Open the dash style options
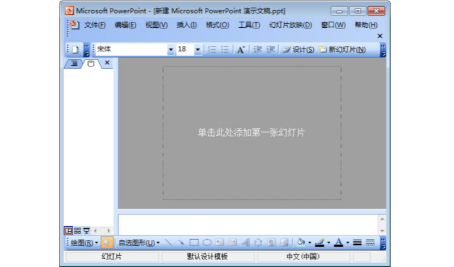The width and height of the screenshot is (454, 267). (x=370, y=243)
